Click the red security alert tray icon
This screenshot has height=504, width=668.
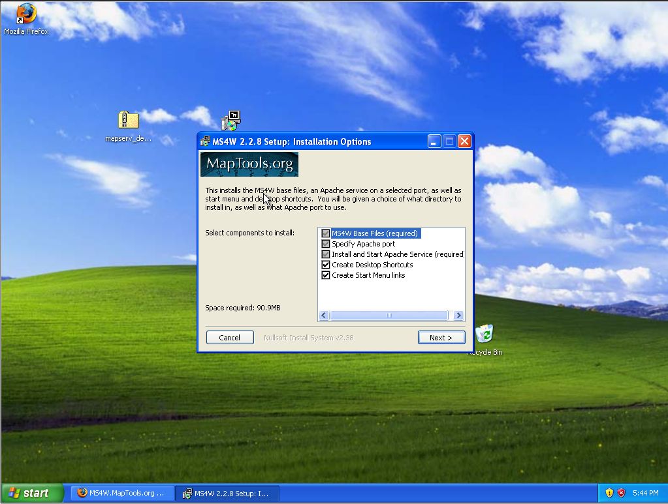pyautogui.click(x=622, y=493)
